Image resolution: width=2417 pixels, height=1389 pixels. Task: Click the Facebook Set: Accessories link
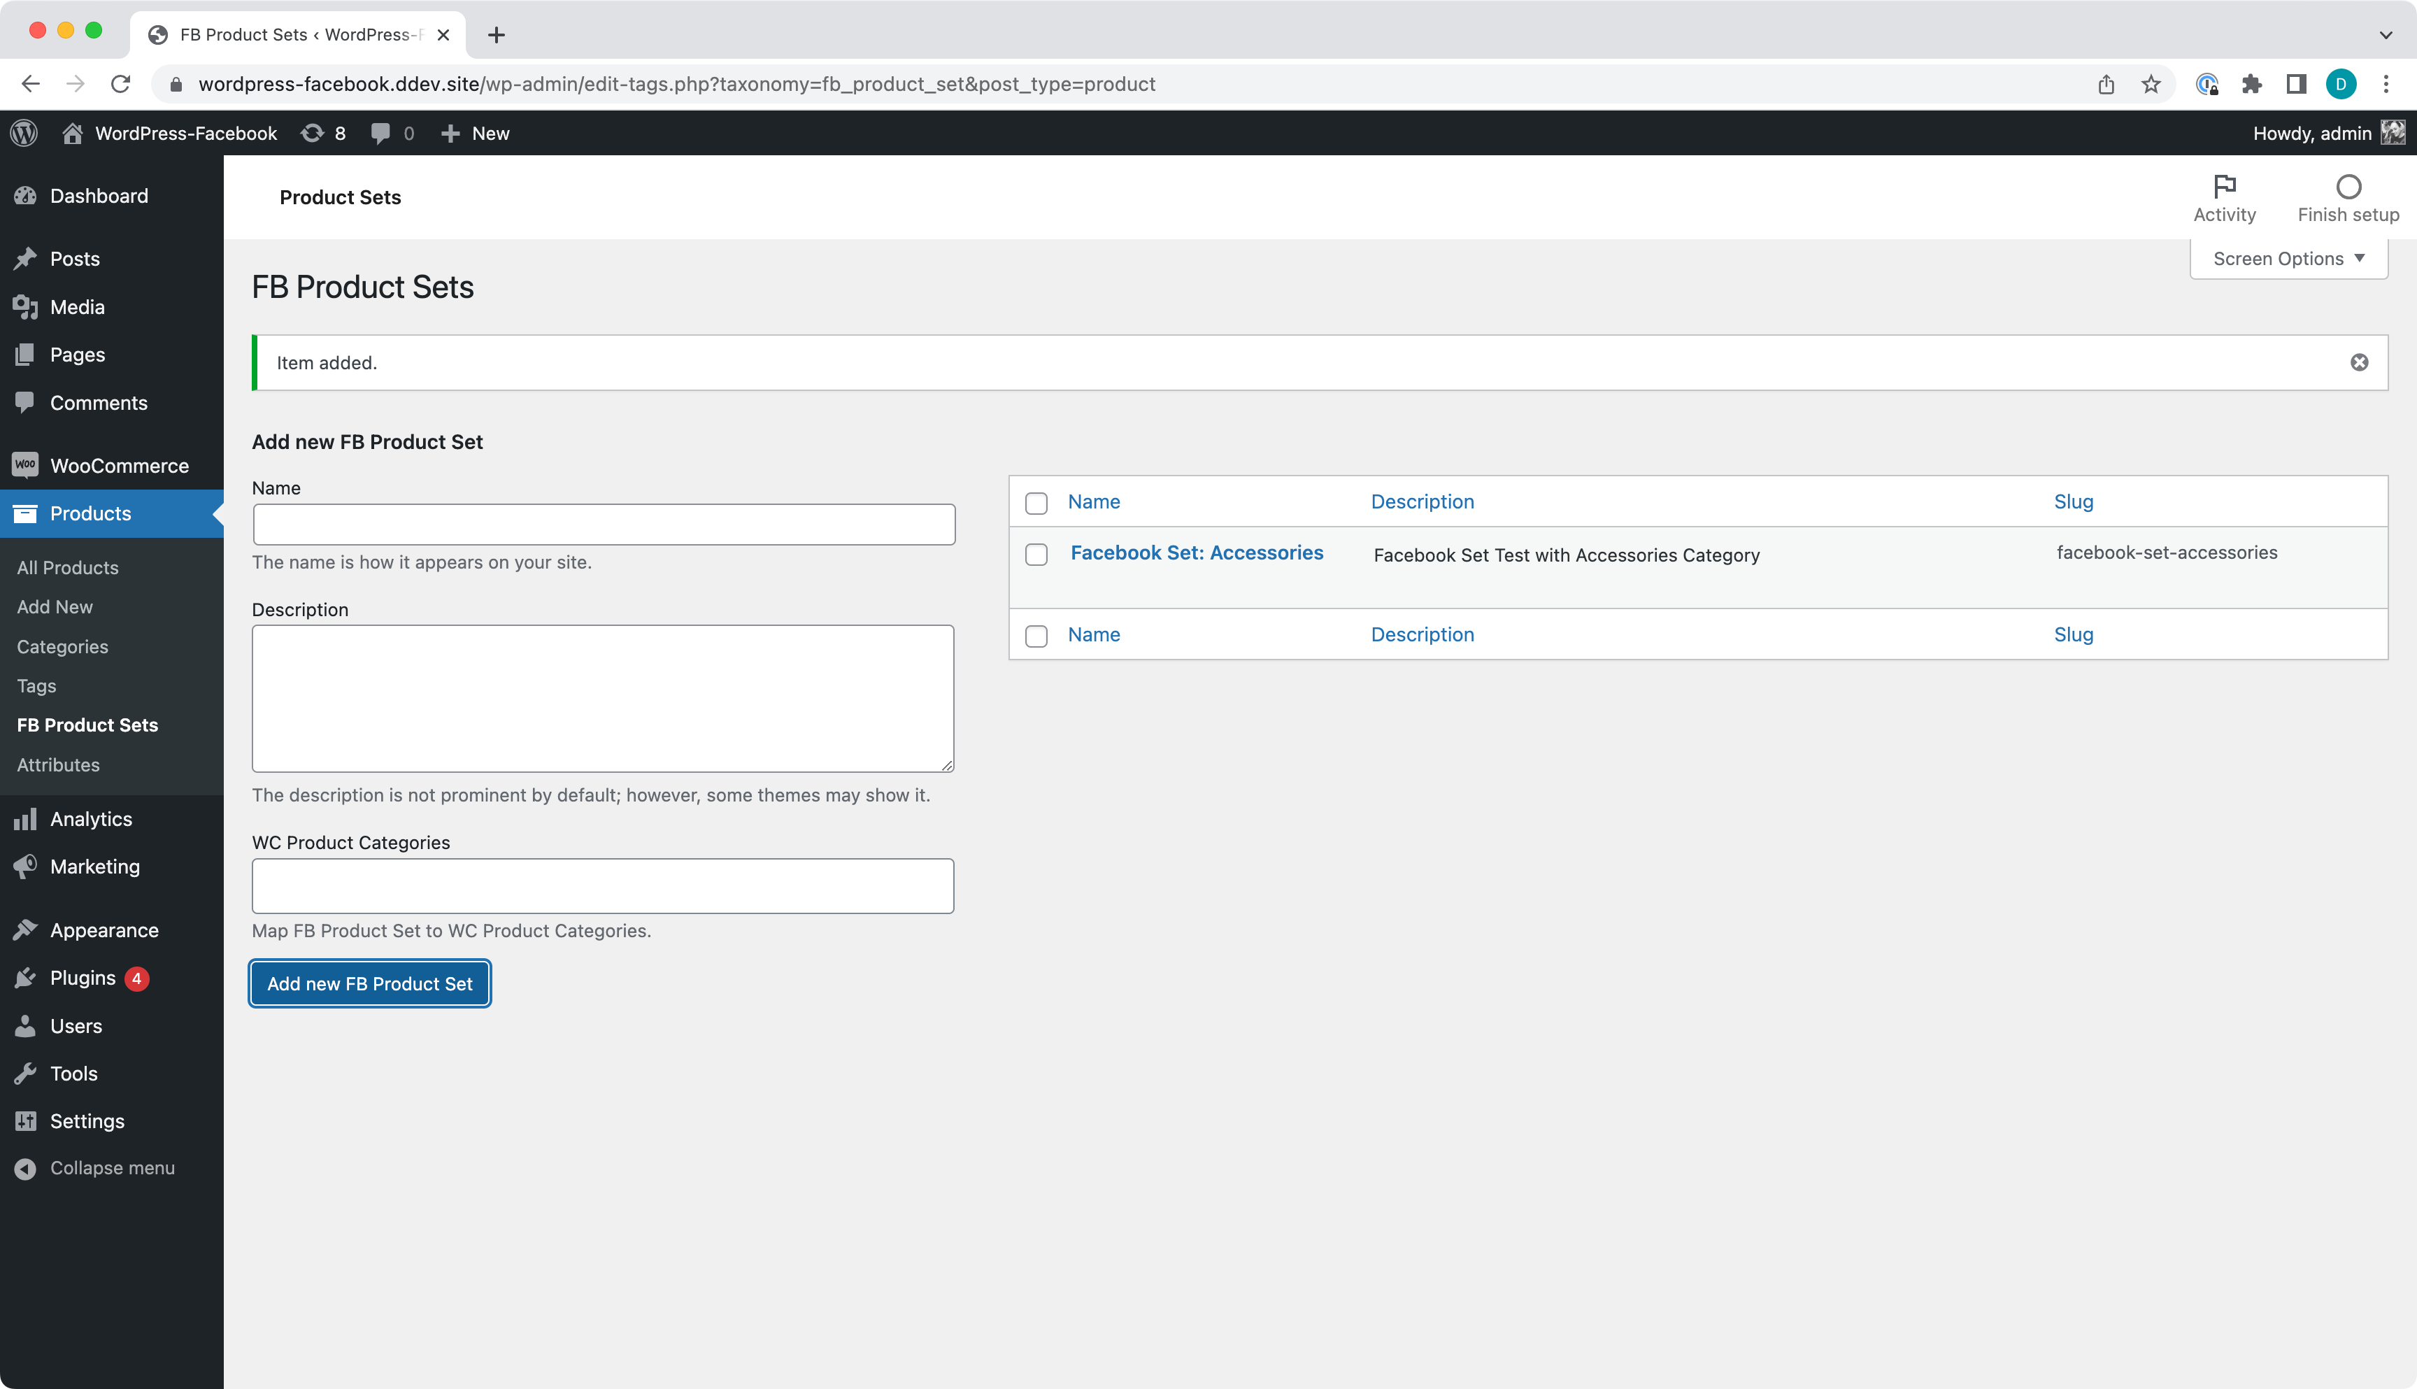pyautogui.click(x=1197, y=551)
